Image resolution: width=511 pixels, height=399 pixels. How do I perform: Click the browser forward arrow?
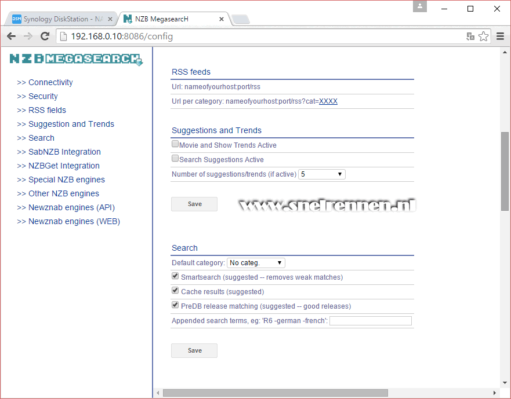point(28,36)
